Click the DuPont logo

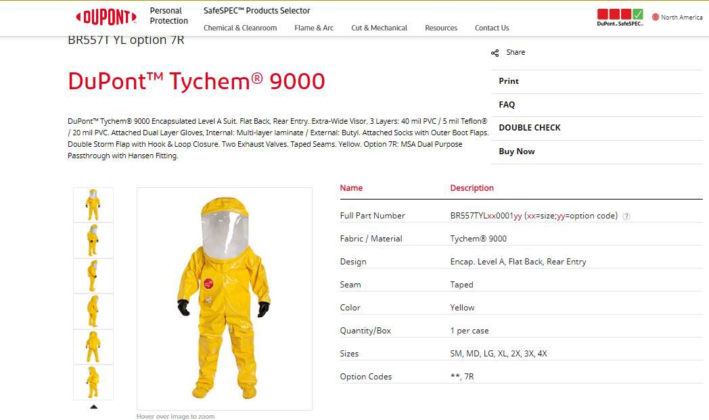point(106,17)
